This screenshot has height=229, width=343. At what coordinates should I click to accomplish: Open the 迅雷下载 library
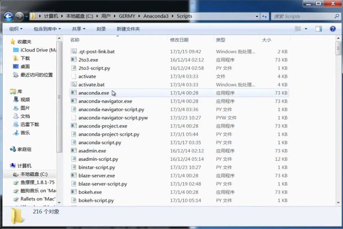coord(26,125)
